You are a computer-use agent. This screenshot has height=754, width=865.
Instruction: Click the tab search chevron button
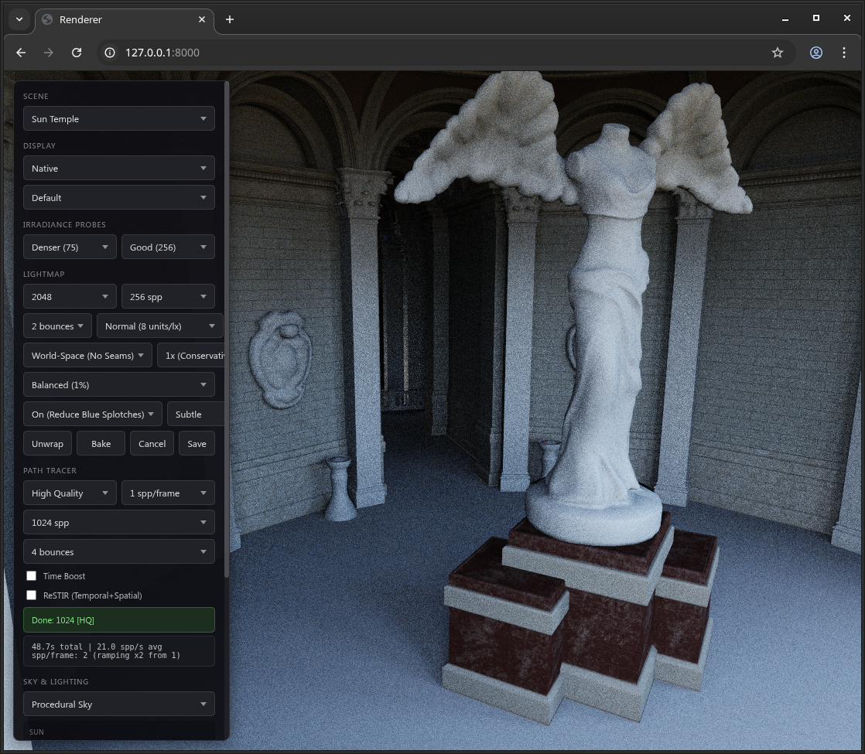tap(19, 19)
